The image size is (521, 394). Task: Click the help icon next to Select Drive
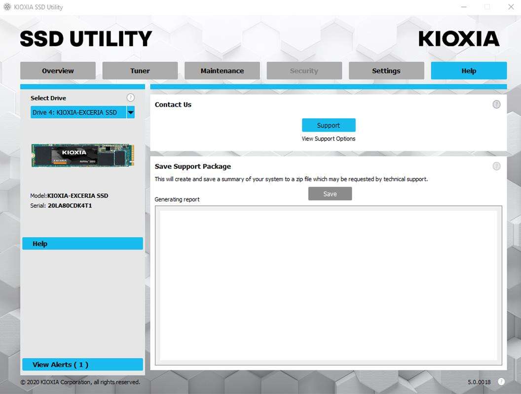(130, 98)
